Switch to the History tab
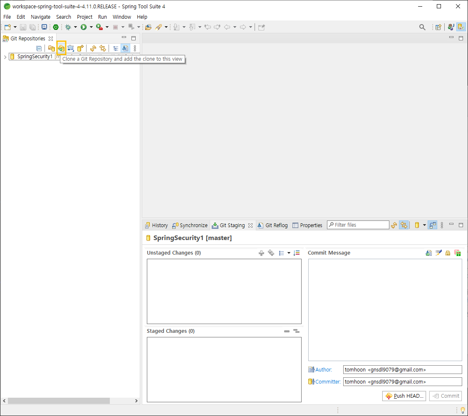Image resolution: width=468 pixels, height=416 pixels. tap(156, 225)
